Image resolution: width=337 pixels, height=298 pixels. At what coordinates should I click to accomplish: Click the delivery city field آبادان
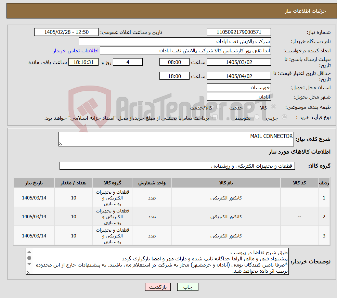(x=239, y=97)
